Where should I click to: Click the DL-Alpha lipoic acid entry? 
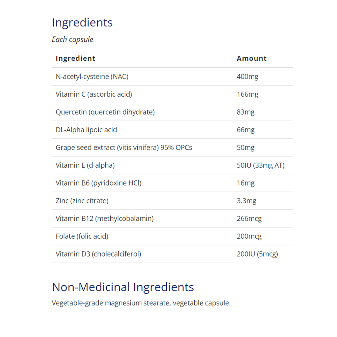[86, 130]
